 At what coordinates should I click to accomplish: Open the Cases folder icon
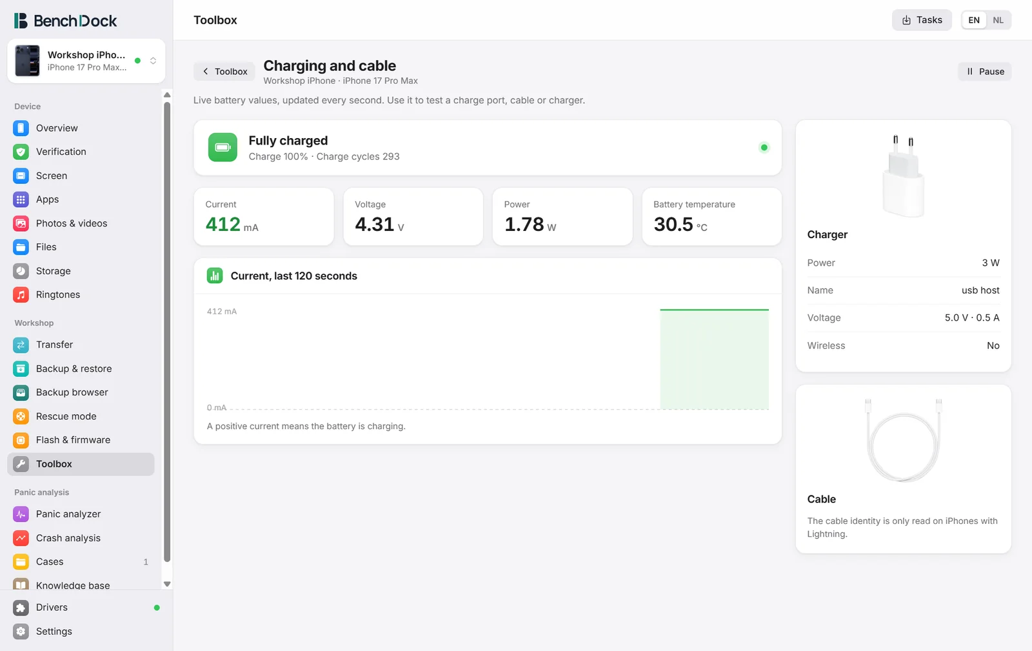click(21, 562)
